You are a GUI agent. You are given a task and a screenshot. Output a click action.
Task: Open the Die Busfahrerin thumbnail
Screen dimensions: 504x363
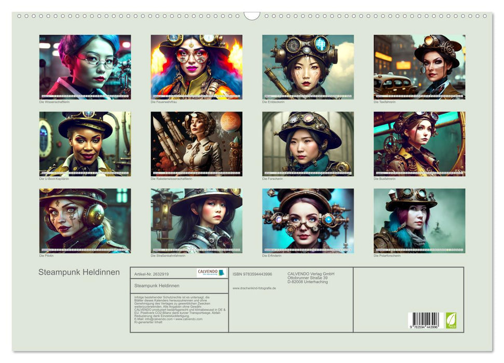(x=419, y=144)
